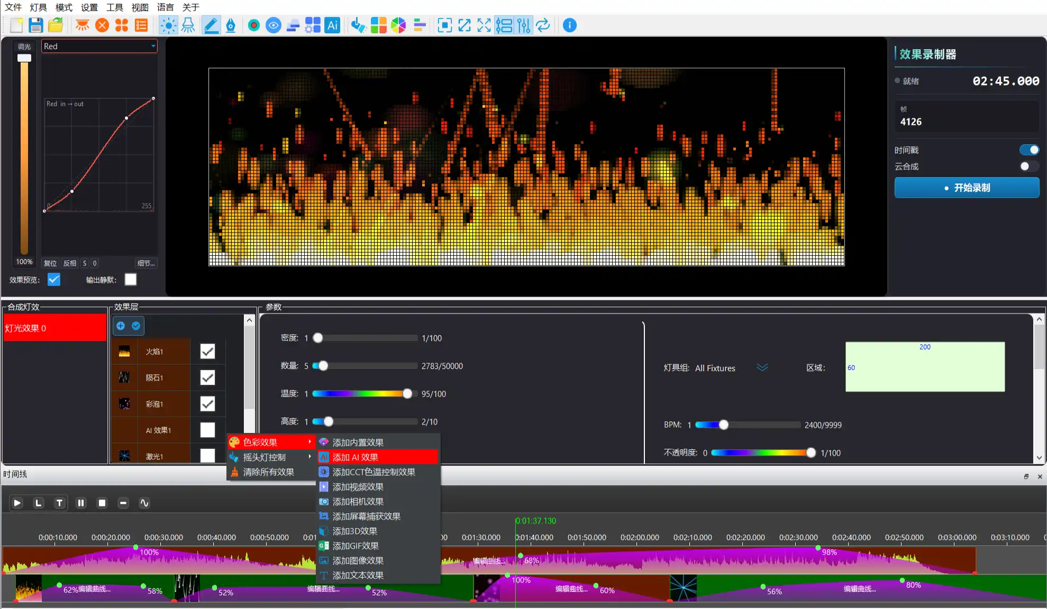Open the 工具 menu
The image size is (1047, 609).
click(115, 7)
